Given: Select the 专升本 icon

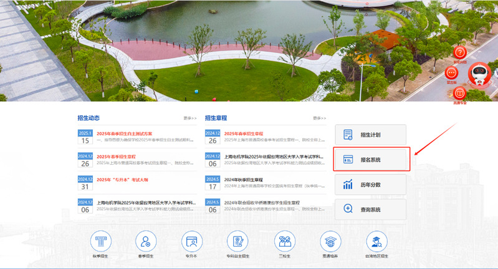Looking at the screenshot, I should pyautogui.click(x=192, y=241).
